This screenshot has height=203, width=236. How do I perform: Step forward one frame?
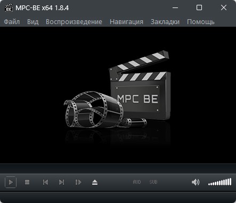(x=78, y=182)
